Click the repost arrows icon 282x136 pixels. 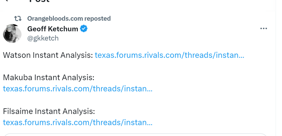click(18, 19)
